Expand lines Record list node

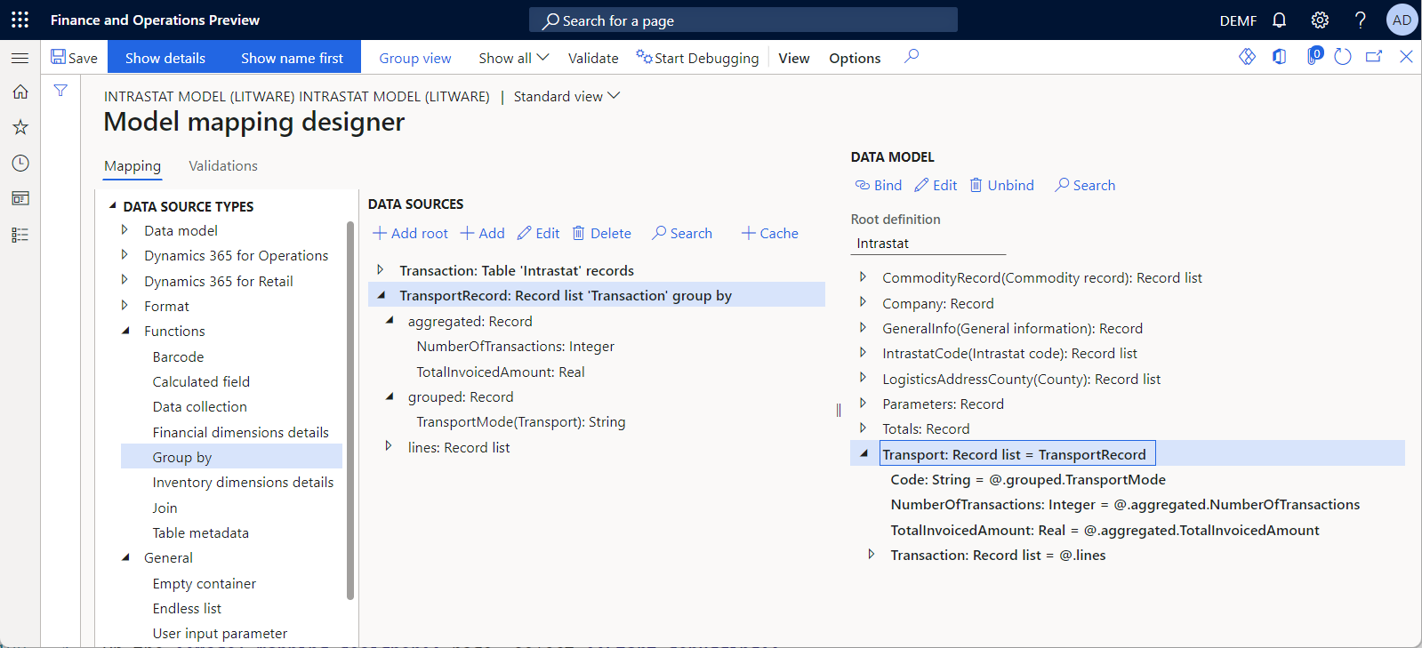(x=389, y=446)
